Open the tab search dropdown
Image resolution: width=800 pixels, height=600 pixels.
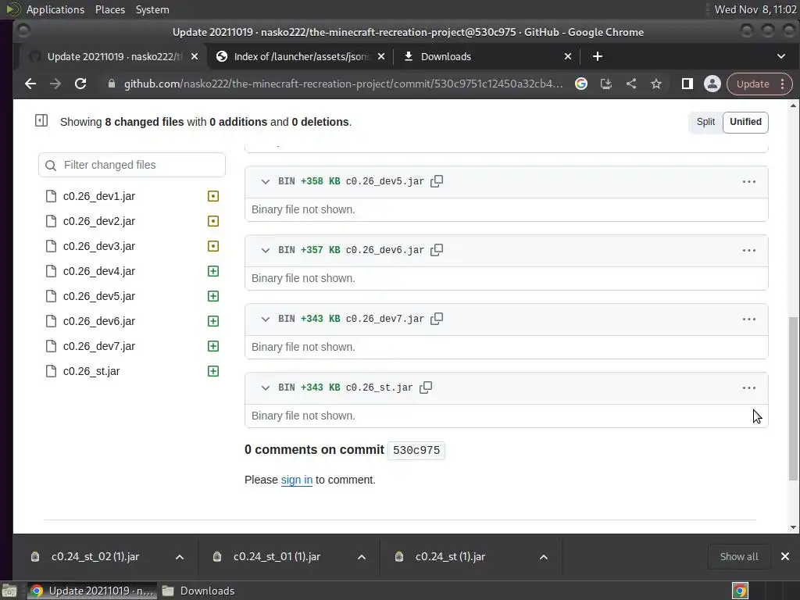781,56
